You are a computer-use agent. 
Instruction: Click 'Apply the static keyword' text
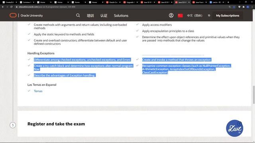(x=64, y=34)
